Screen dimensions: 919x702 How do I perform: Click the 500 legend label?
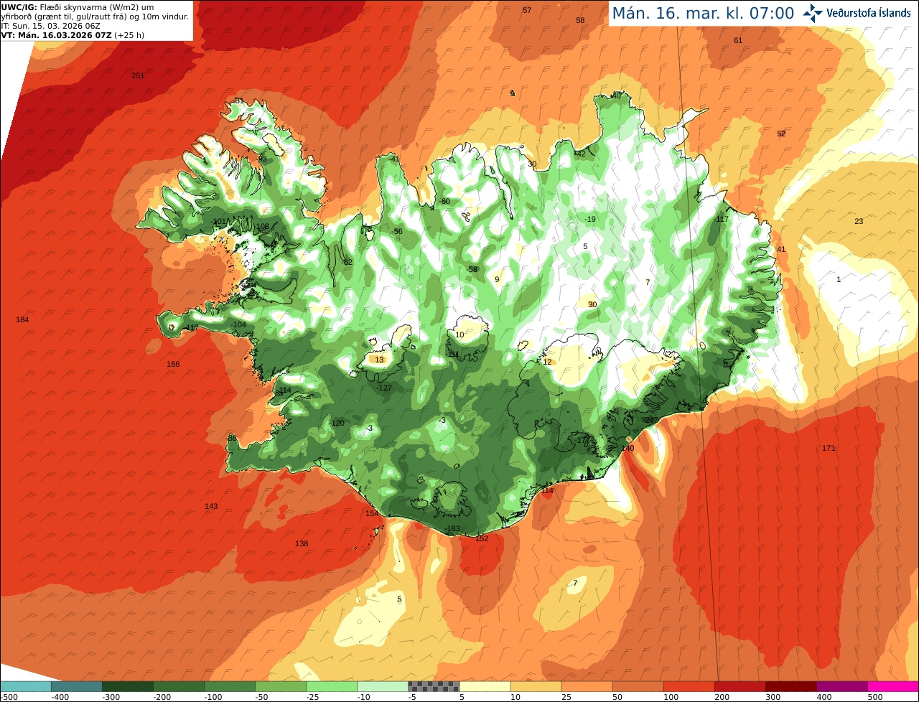874,697
